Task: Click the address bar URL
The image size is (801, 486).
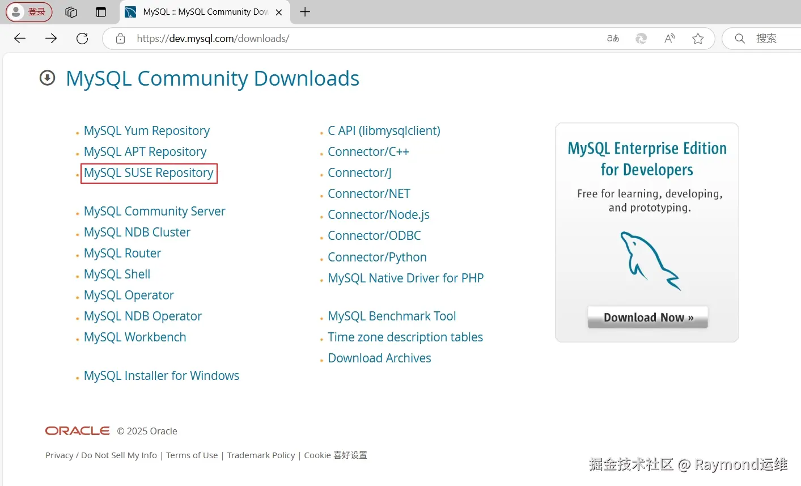Action: point(213,39)
